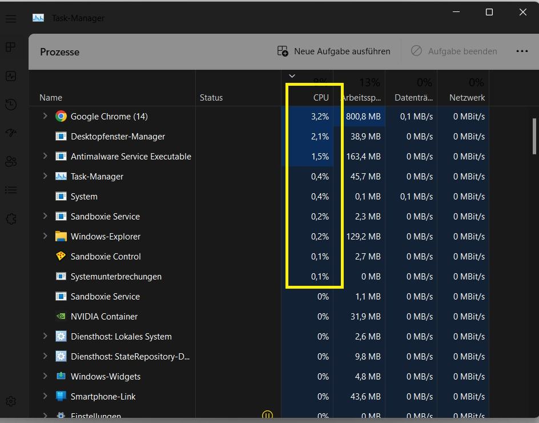Screen dimensions: 539x423
Task: Expand the Windows-Explorer process entry
Action: (x=45, y=236)
